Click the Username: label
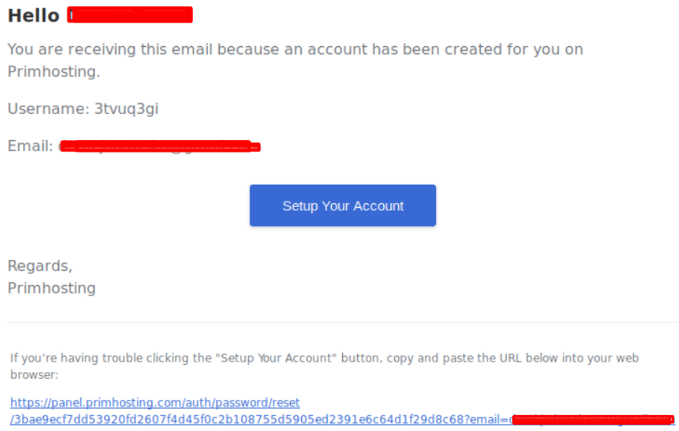Screen dimensions: 679x431 click(x=48, y=109)
